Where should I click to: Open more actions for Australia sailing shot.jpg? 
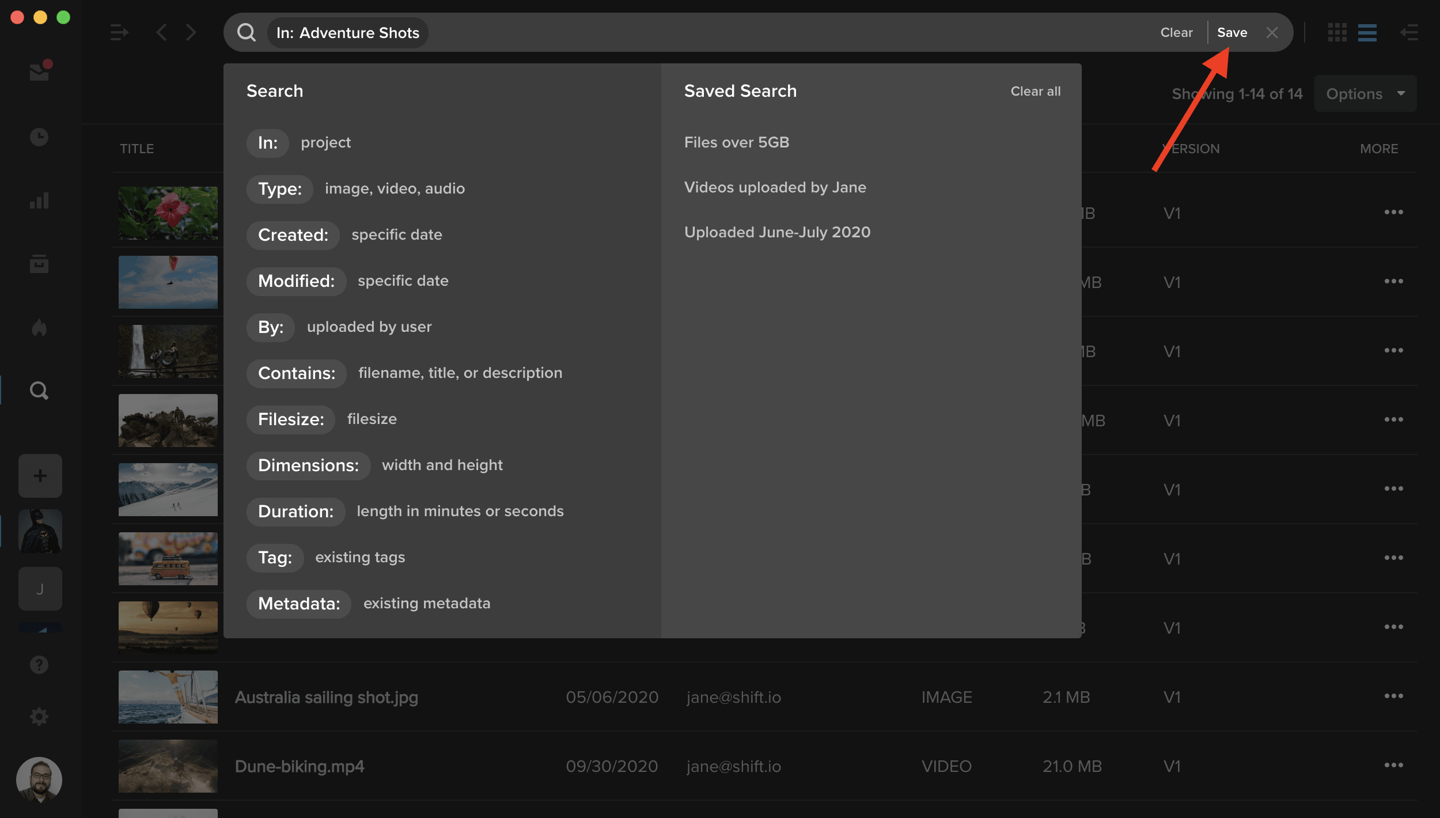(1394, 696)
